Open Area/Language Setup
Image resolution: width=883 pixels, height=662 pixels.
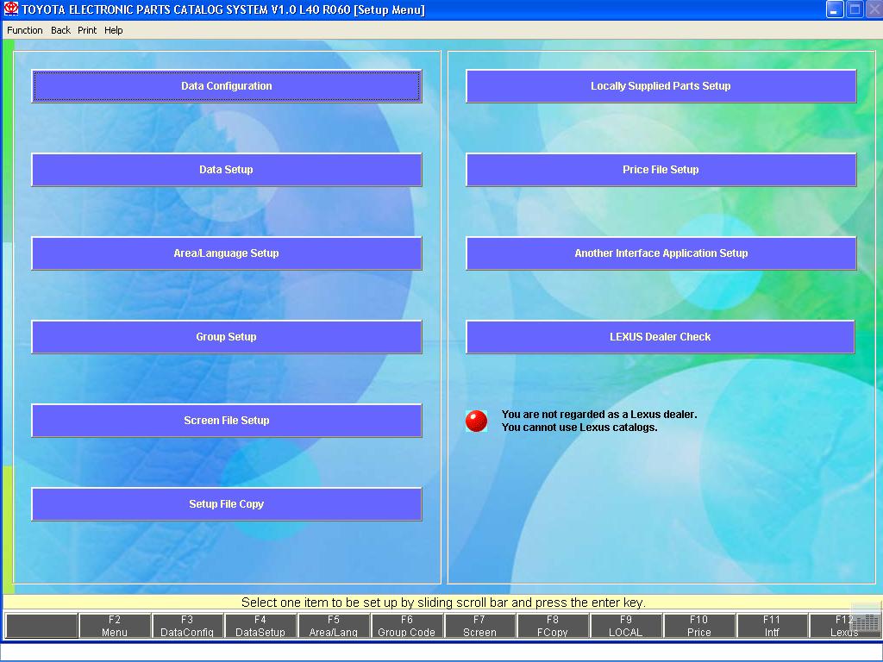(x=226, y=253)
